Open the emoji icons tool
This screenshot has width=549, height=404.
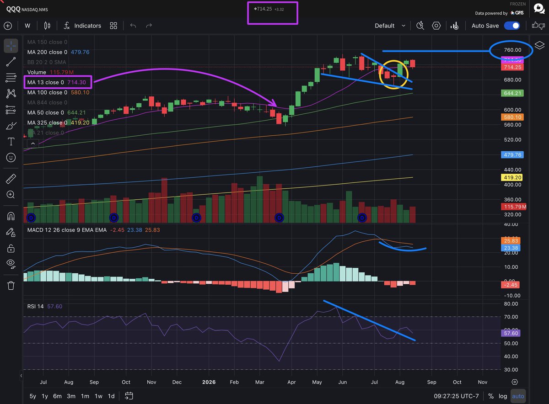(11, 158)
